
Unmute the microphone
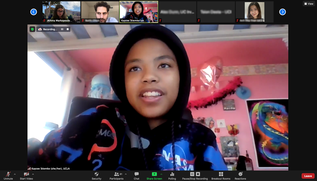pyautogui.click(x=8, y=176)
